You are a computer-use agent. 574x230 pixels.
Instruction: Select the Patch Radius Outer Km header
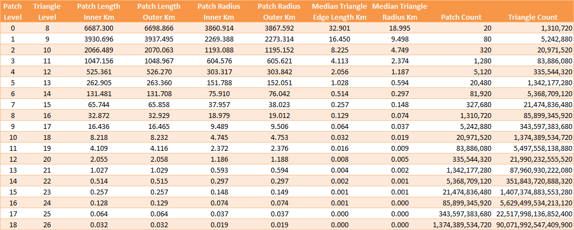[280, 11]
